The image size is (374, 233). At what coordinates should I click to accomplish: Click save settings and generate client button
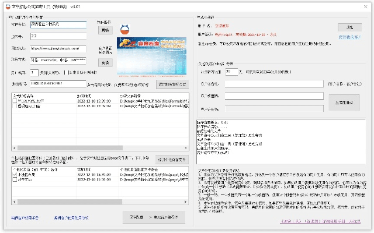pyautogui.click(x=154, y=217)
